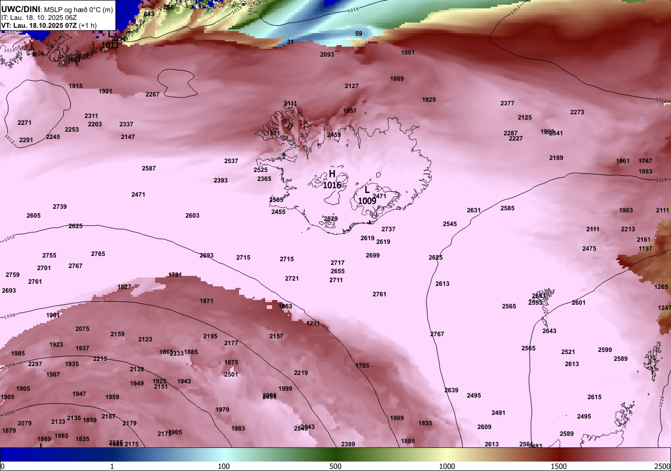Click the 1661 height value
This screenshot has height=471, width=671.
pyautogui.click(x=623, y=161)
